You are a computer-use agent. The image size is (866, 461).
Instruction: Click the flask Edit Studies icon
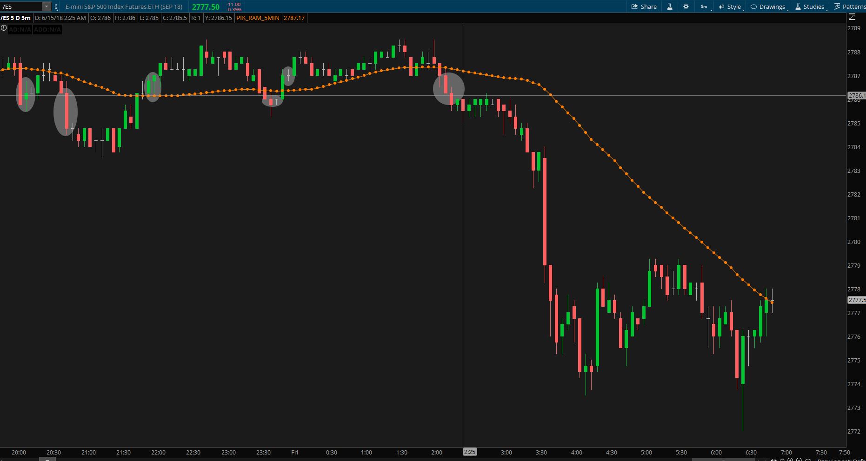coord(670,7)
